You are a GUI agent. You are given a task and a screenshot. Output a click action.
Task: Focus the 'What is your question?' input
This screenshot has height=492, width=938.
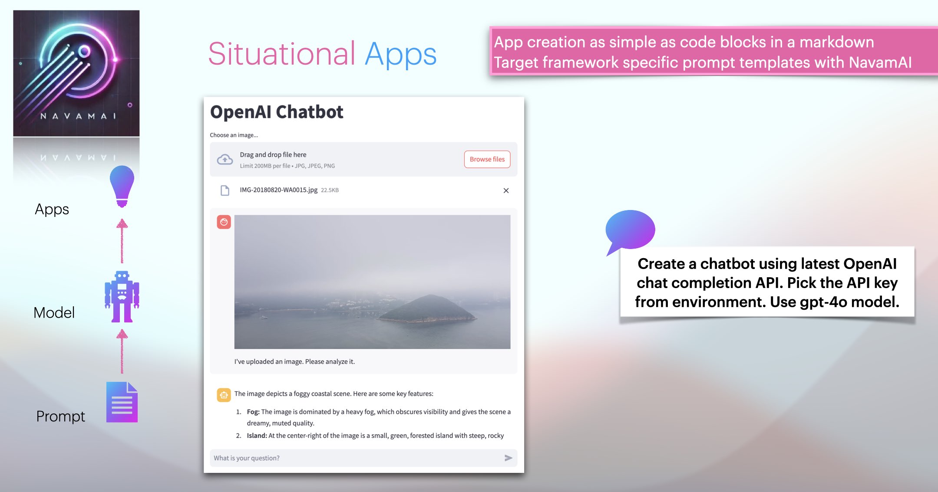pyautogui.click(x=363, y=458)
